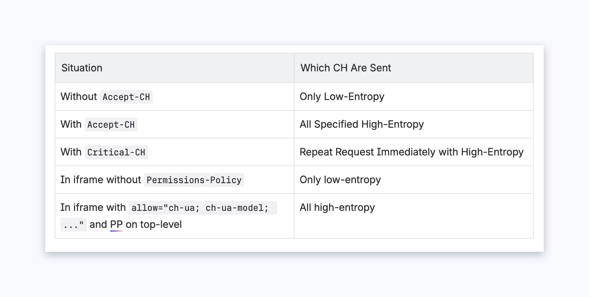
Task: Click the Permissions-Policy code label
Action: point(194,180)
